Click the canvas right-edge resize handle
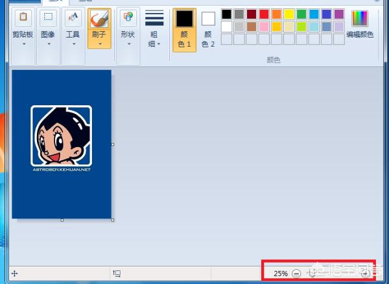This screenshot has width=389, height=284. click(x=113, y=145)
